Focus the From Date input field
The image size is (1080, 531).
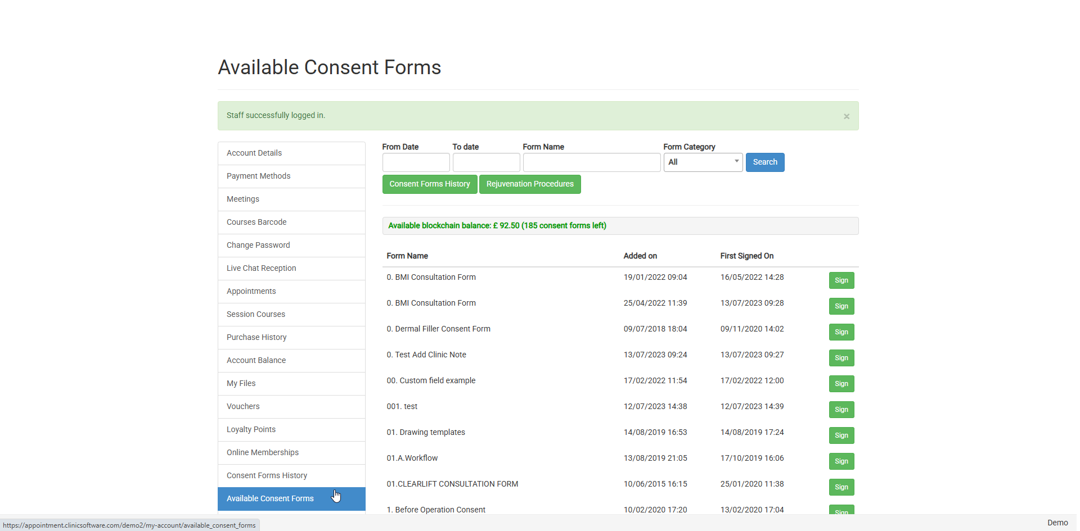(x=416, y=162)
